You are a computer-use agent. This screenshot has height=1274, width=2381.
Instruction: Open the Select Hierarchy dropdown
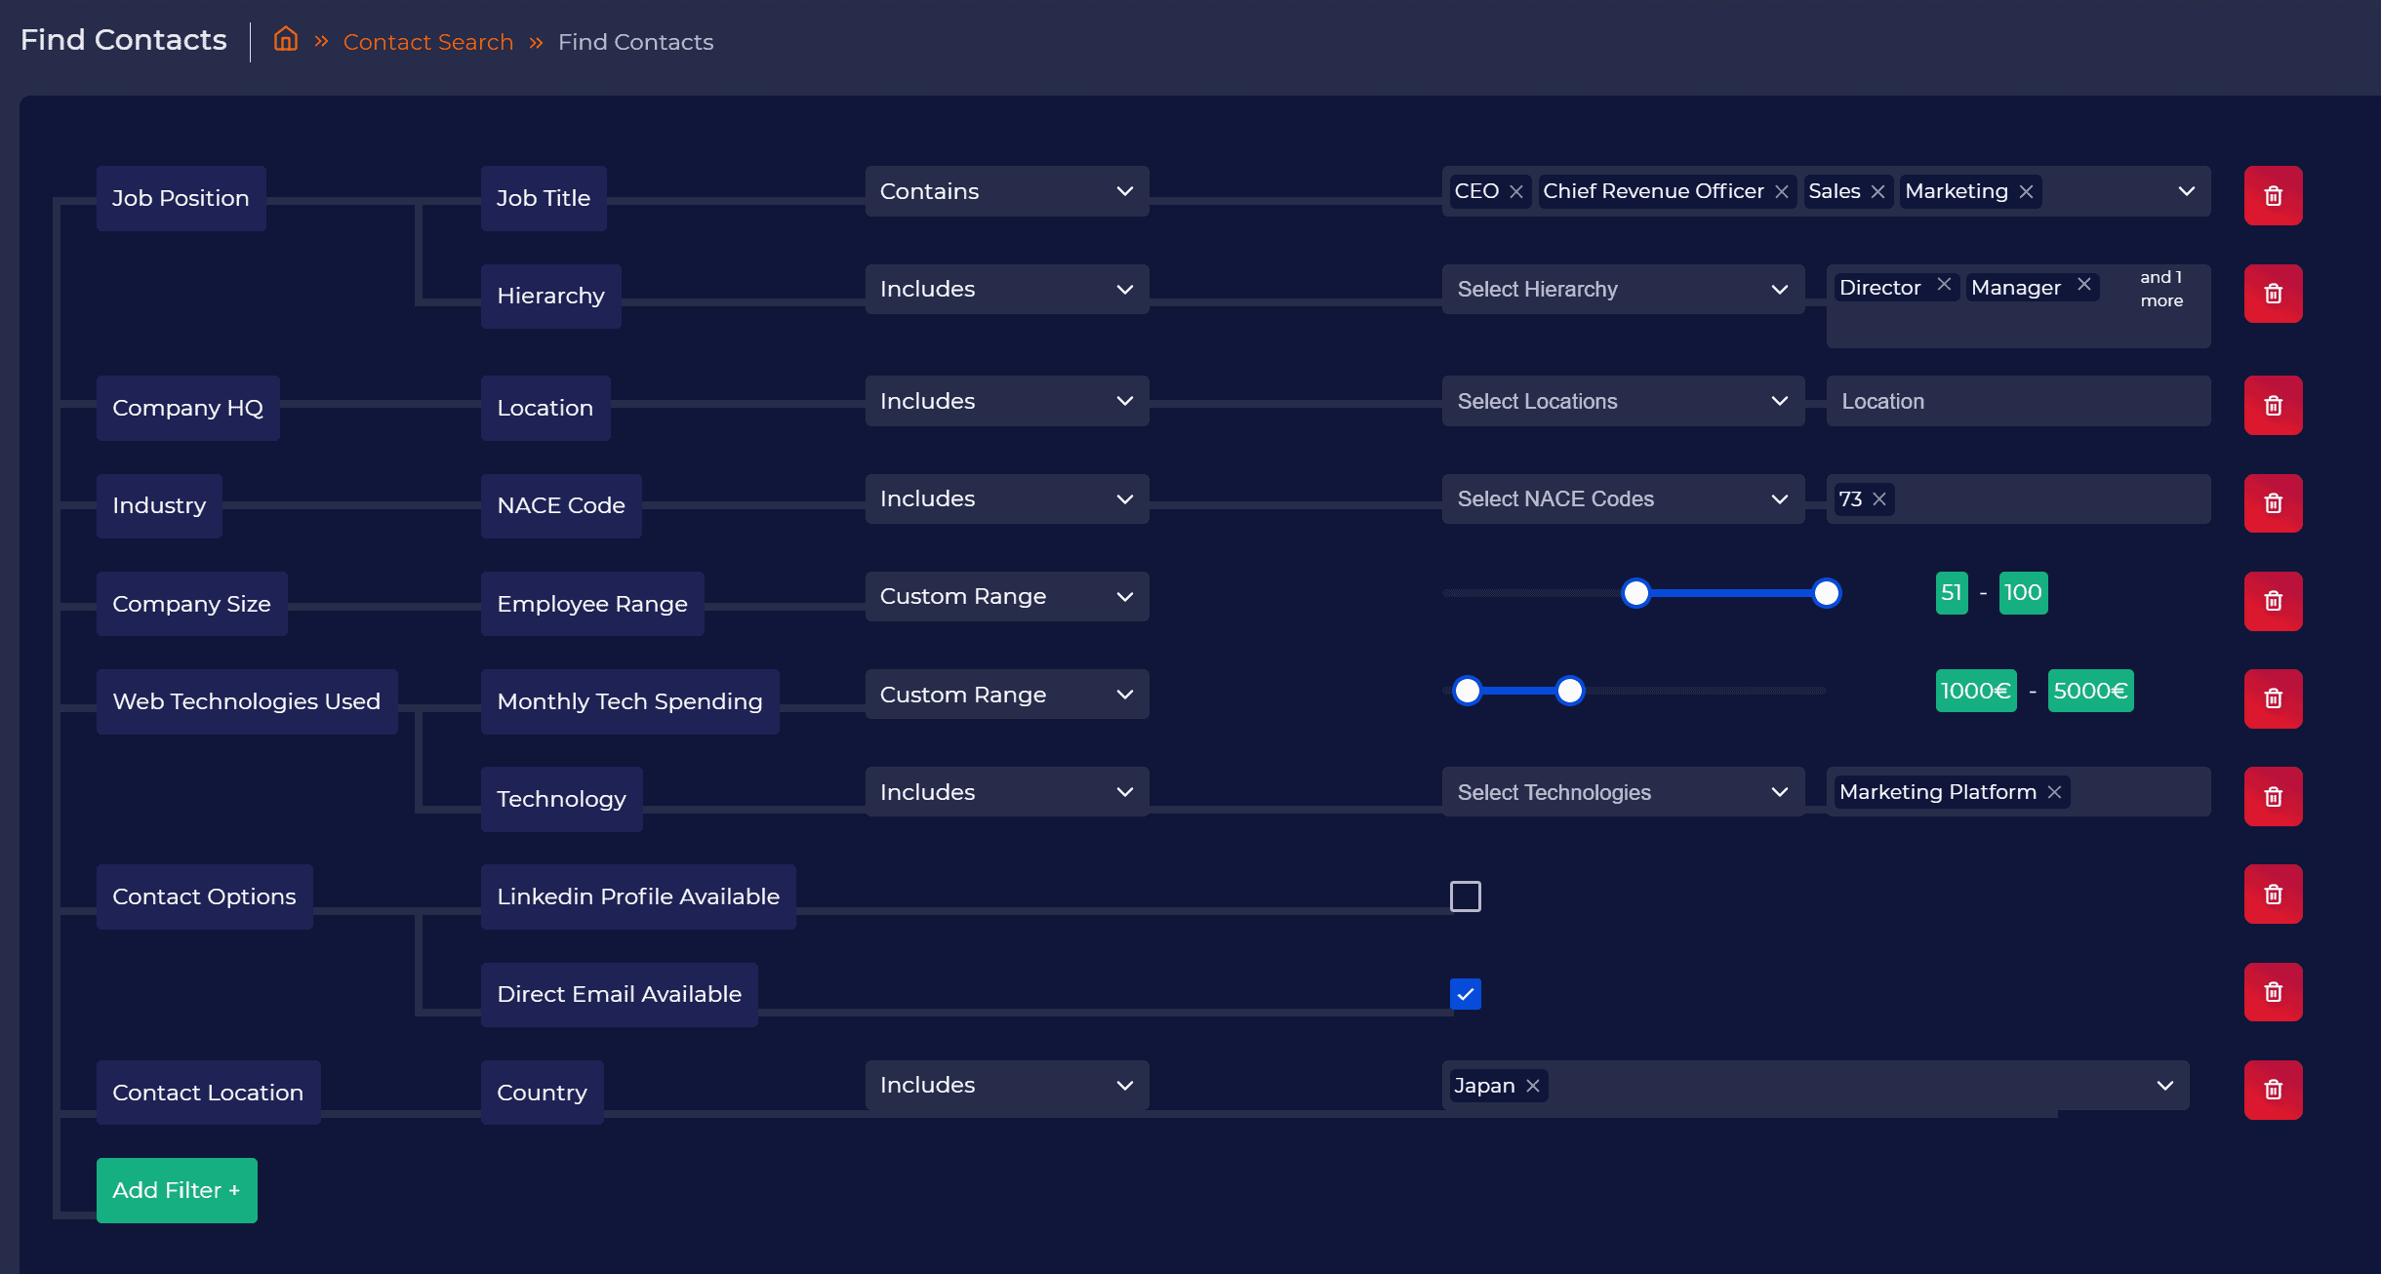click(x=1622, y=289)
